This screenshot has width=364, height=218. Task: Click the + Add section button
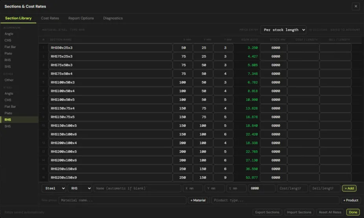pos(349,188)
